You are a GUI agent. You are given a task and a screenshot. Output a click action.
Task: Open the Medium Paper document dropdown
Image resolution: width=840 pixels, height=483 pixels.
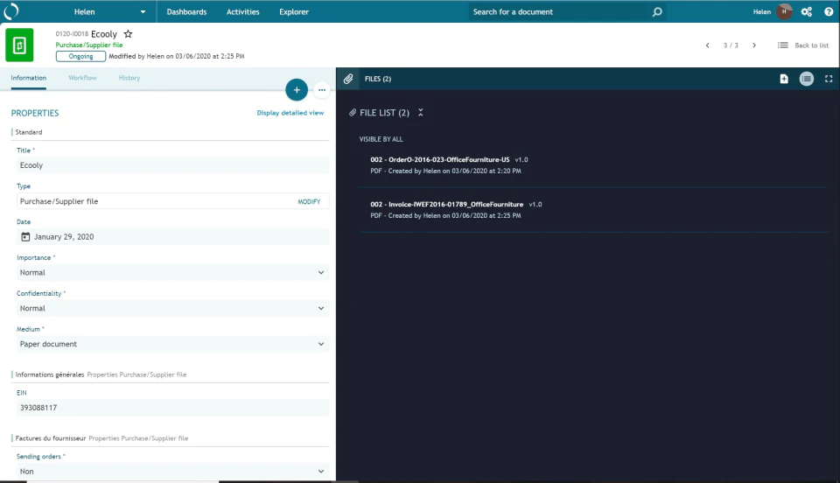[172, 344]
